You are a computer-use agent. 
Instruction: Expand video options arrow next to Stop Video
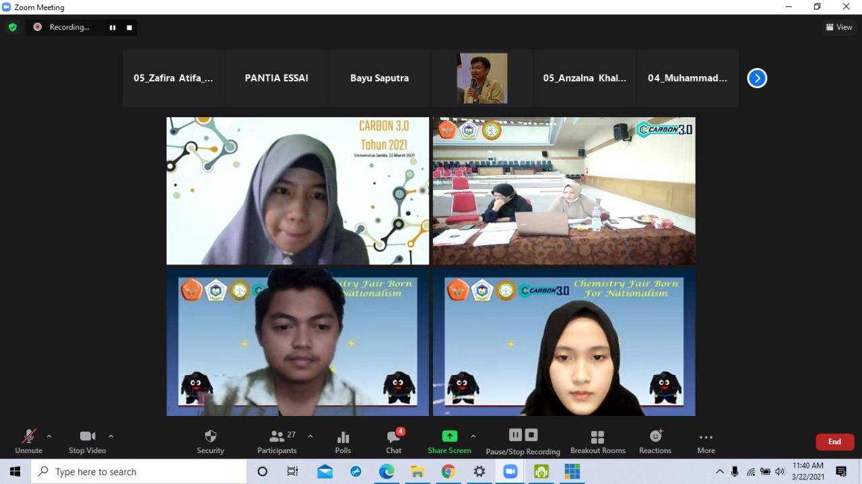click(x=111, y=436)
